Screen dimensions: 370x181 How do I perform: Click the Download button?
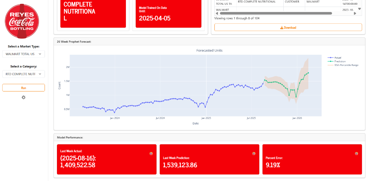click(288, 28)
